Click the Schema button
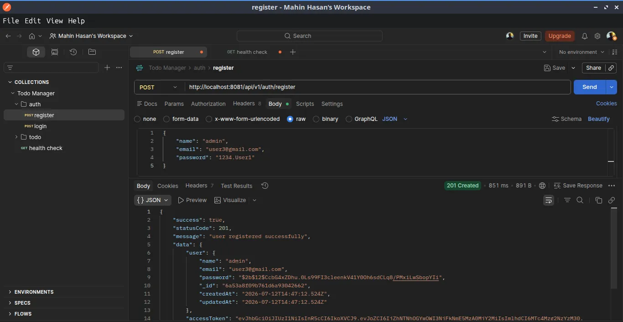Image resolution: width=623 pixels, height=322 pixels. pos(566,119)
